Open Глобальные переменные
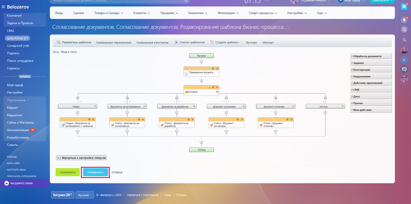Image resolution: width=411 pixels, height=204 pixels. [114, 43]
